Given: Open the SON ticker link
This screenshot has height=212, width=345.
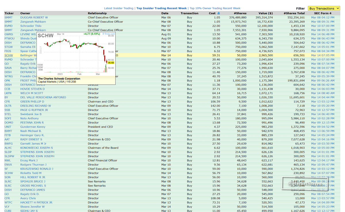Looking at the screenshot, I should pyautogui.click(x=7, y=177).
